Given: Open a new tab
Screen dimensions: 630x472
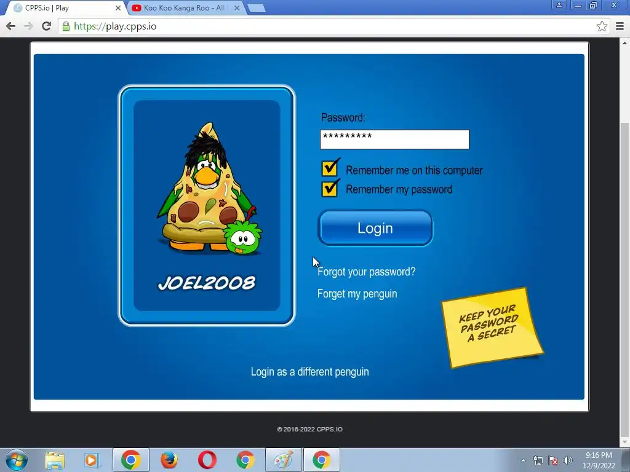Looking at the screenshot, I should pos(256,8).
